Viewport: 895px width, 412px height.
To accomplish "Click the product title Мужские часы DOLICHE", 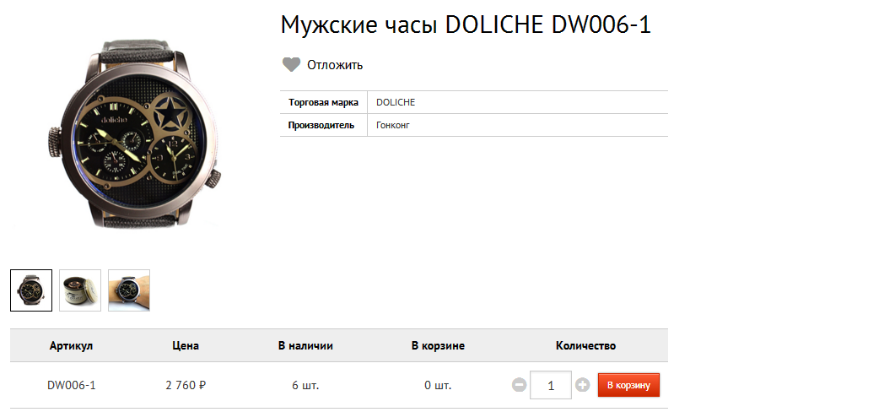I will tap(466, 25).
